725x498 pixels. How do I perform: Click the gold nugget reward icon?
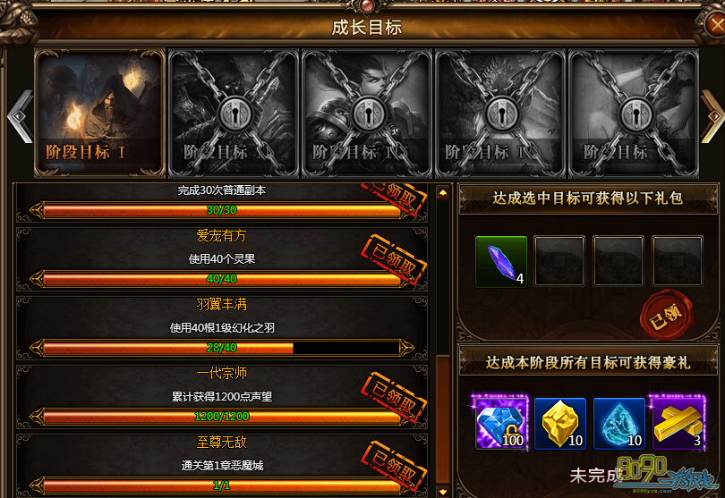[x=560, y=423]
